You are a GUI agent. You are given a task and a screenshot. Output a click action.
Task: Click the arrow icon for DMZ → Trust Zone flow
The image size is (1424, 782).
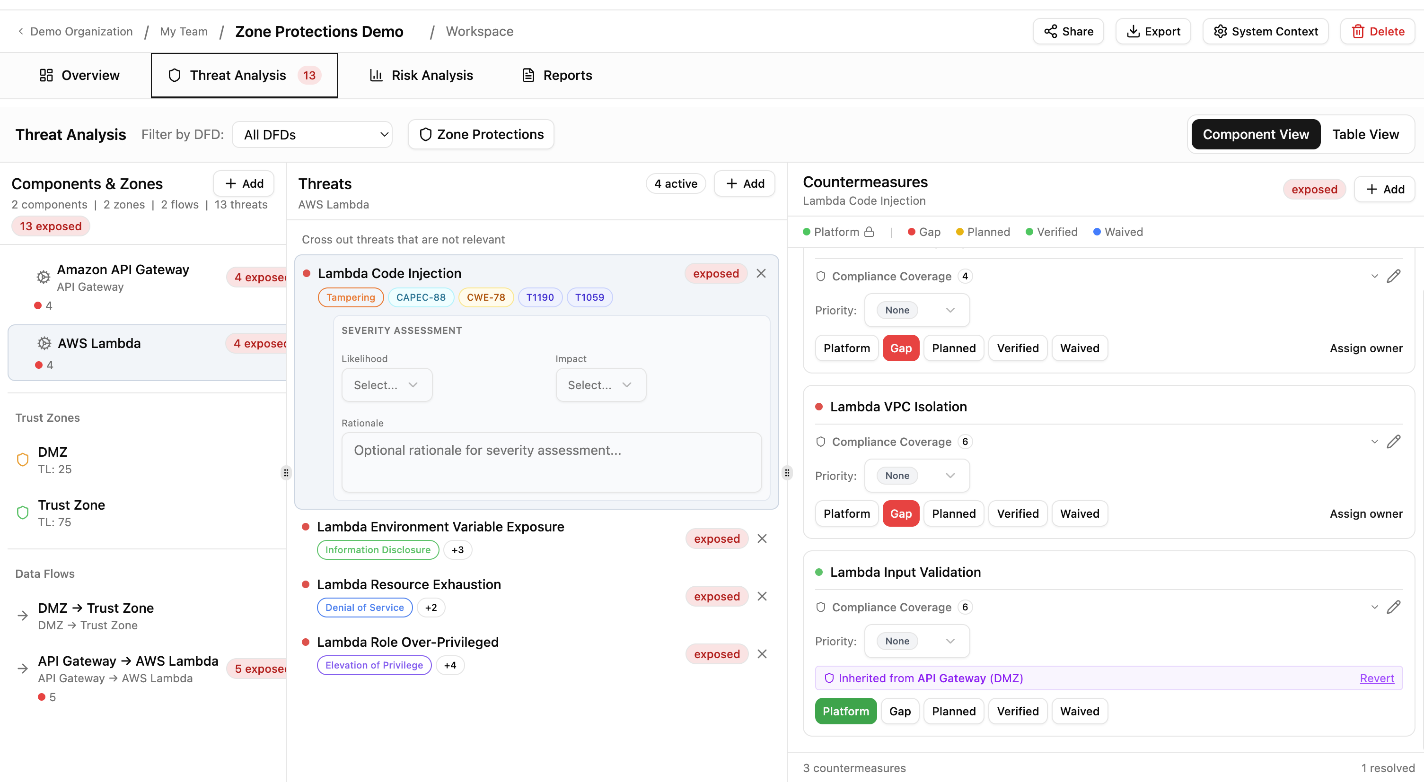pyautogui.click(x=23, y=615)
